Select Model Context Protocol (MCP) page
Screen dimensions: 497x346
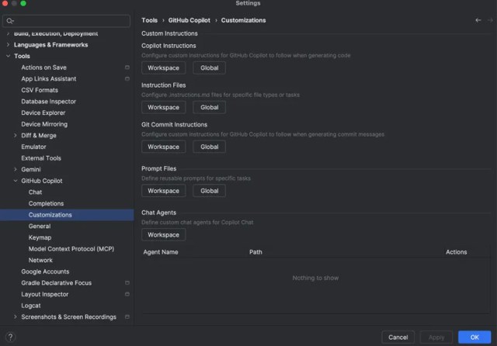71,249
